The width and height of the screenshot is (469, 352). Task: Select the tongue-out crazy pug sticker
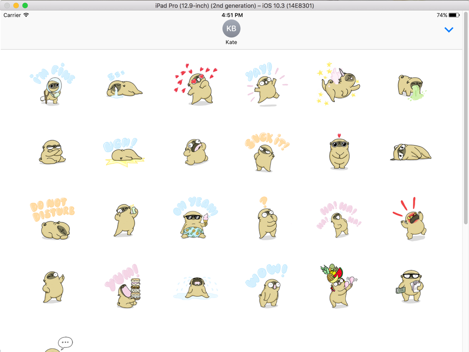click(196, 152)
